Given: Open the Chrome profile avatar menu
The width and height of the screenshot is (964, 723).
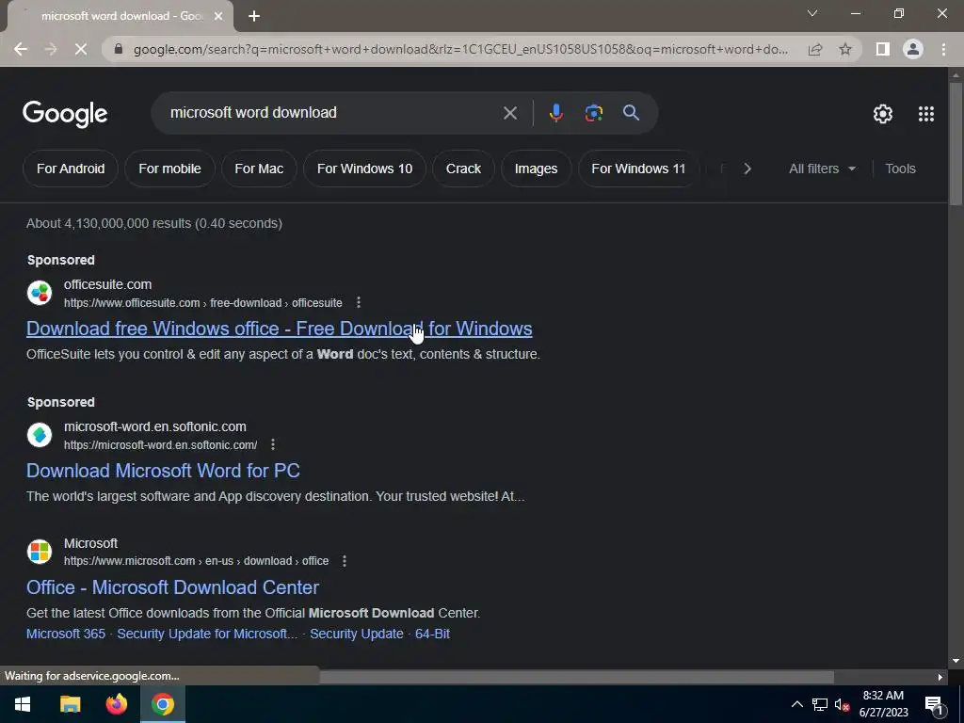Looking at the screenshot, I should [x=913, y=49].
